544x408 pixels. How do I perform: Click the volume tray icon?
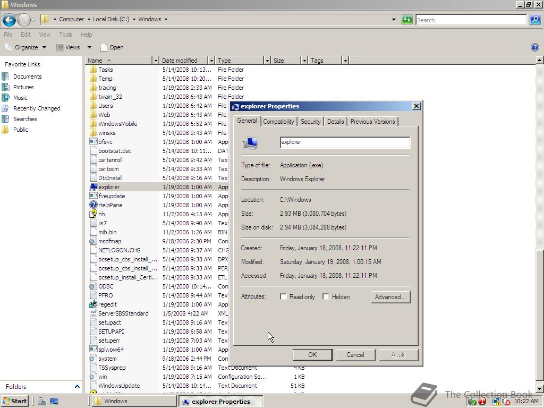(x=506, y=402)
